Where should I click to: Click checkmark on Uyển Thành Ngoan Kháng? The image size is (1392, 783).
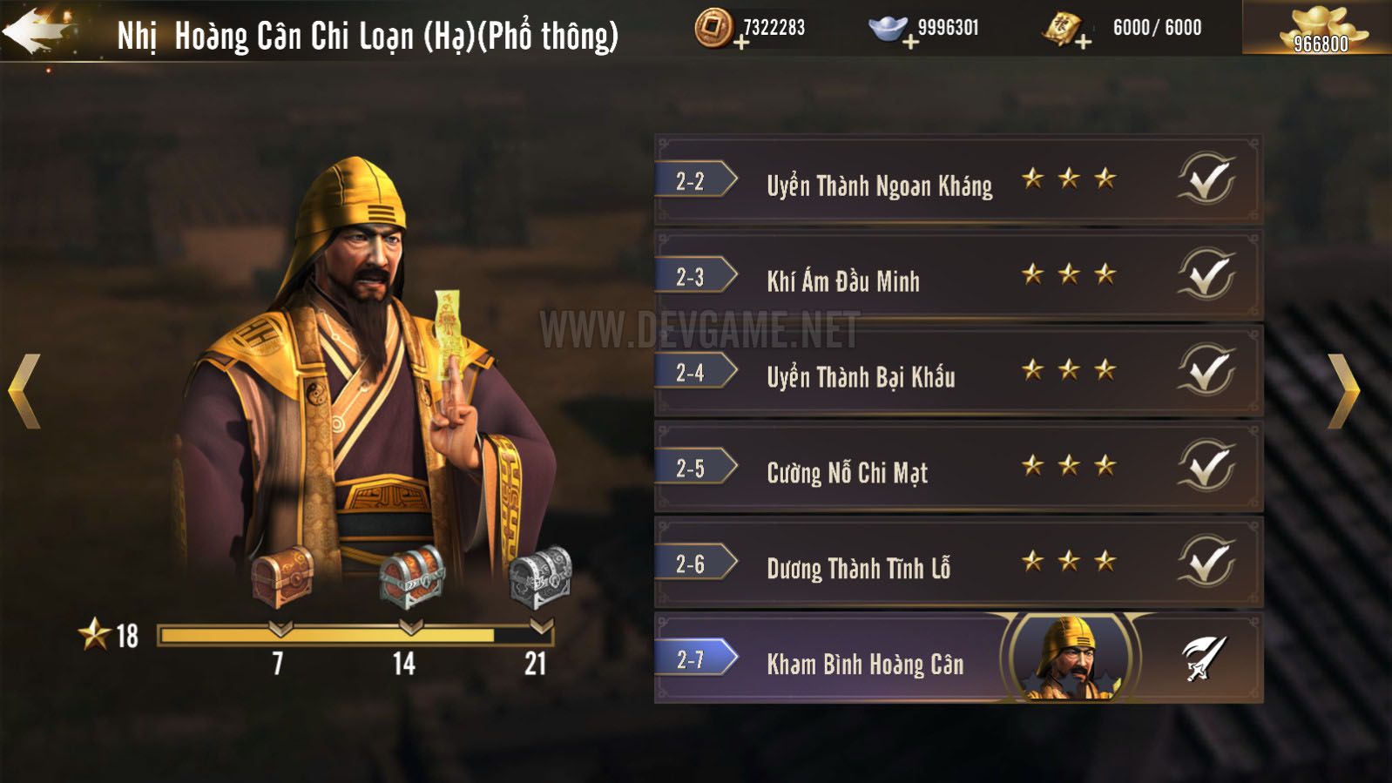coord(1206,179)
